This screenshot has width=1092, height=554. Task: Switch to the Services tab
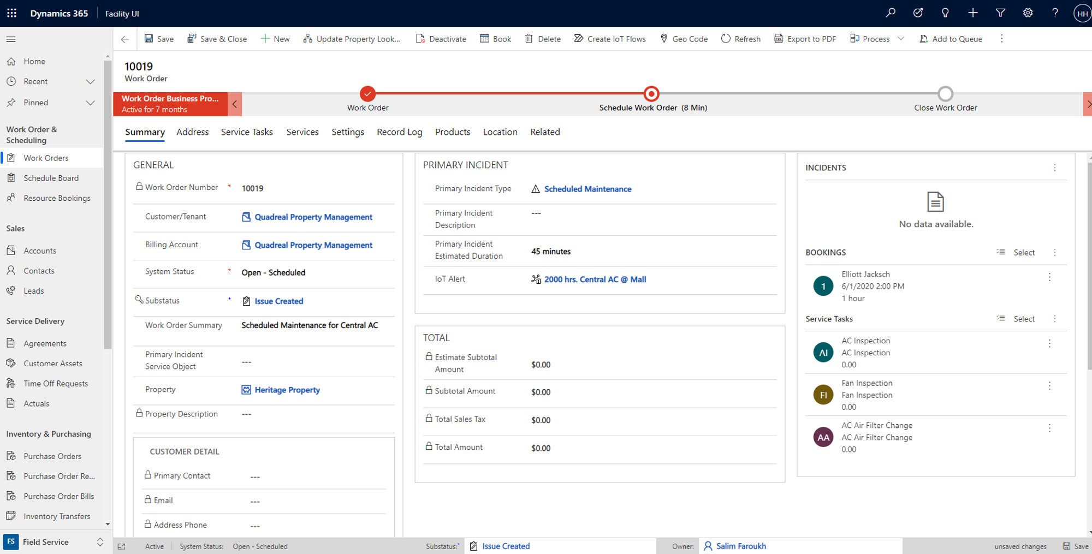click(x=302, y=132)
